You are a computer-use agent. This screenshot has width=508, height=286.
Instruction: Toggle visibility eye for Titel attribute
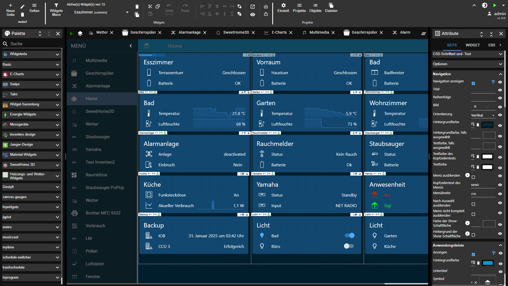click(500, 90)
